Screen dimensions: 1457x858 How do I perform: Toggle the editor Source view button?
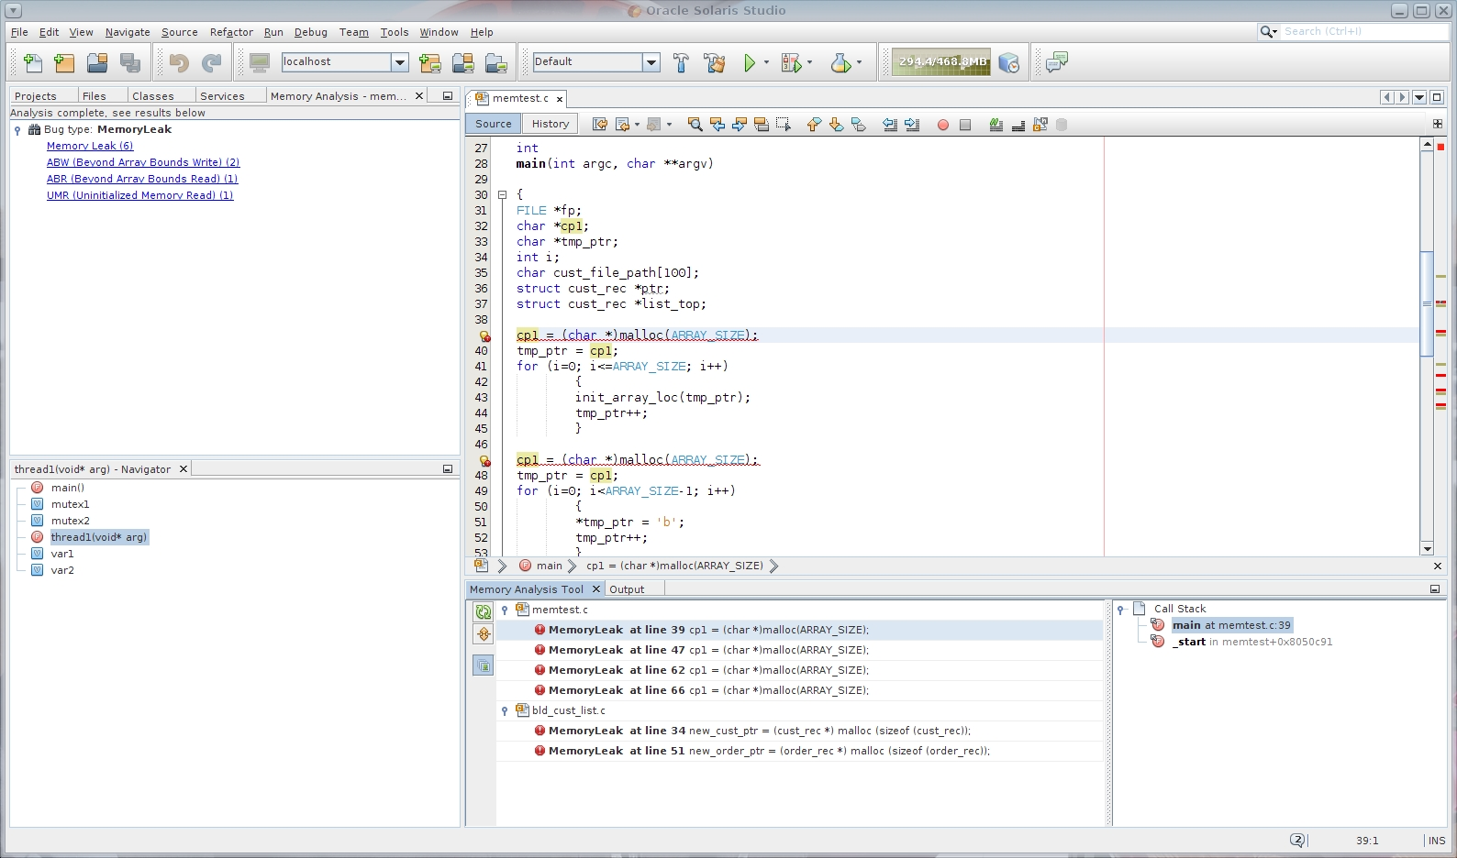(x=494, y=124)
